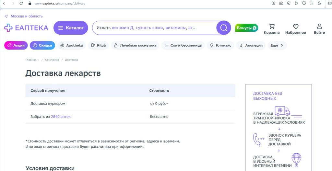The width and height of the screenshot is (332, 171).
Task: Click the magnifier search button
Action: pos(223,28)
